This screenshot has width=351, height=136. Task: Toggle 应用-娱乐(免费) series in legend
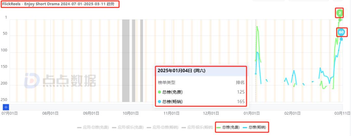[128, 128]
